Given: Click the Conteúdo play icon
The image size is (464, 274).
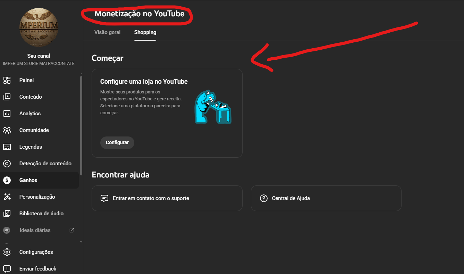Looking at the screenshot, I should (x=7, y=97).
